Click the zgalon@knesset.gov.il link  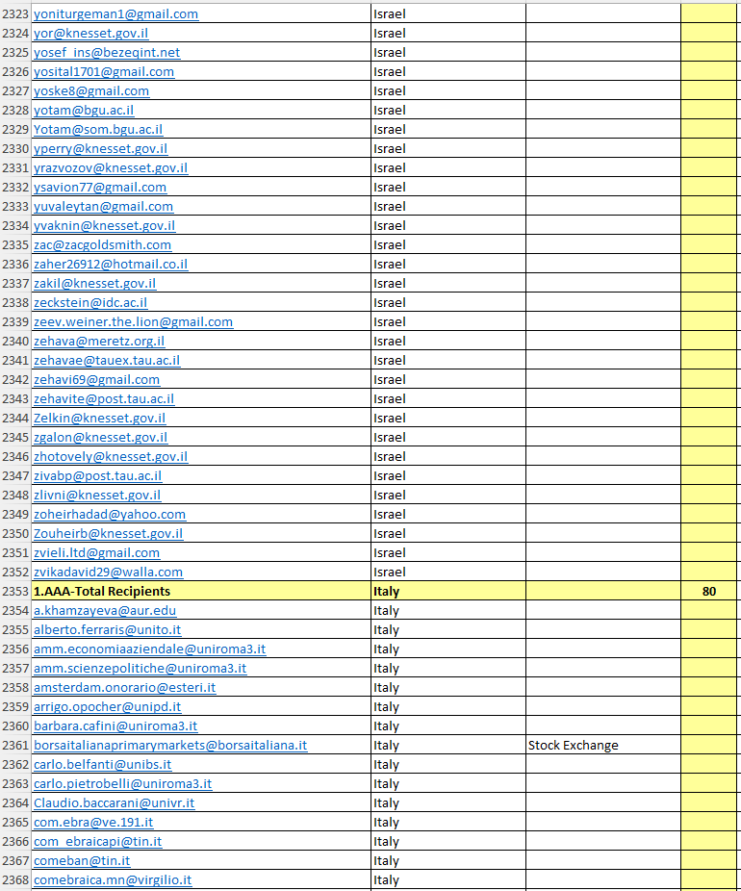[x=101, y=438]
